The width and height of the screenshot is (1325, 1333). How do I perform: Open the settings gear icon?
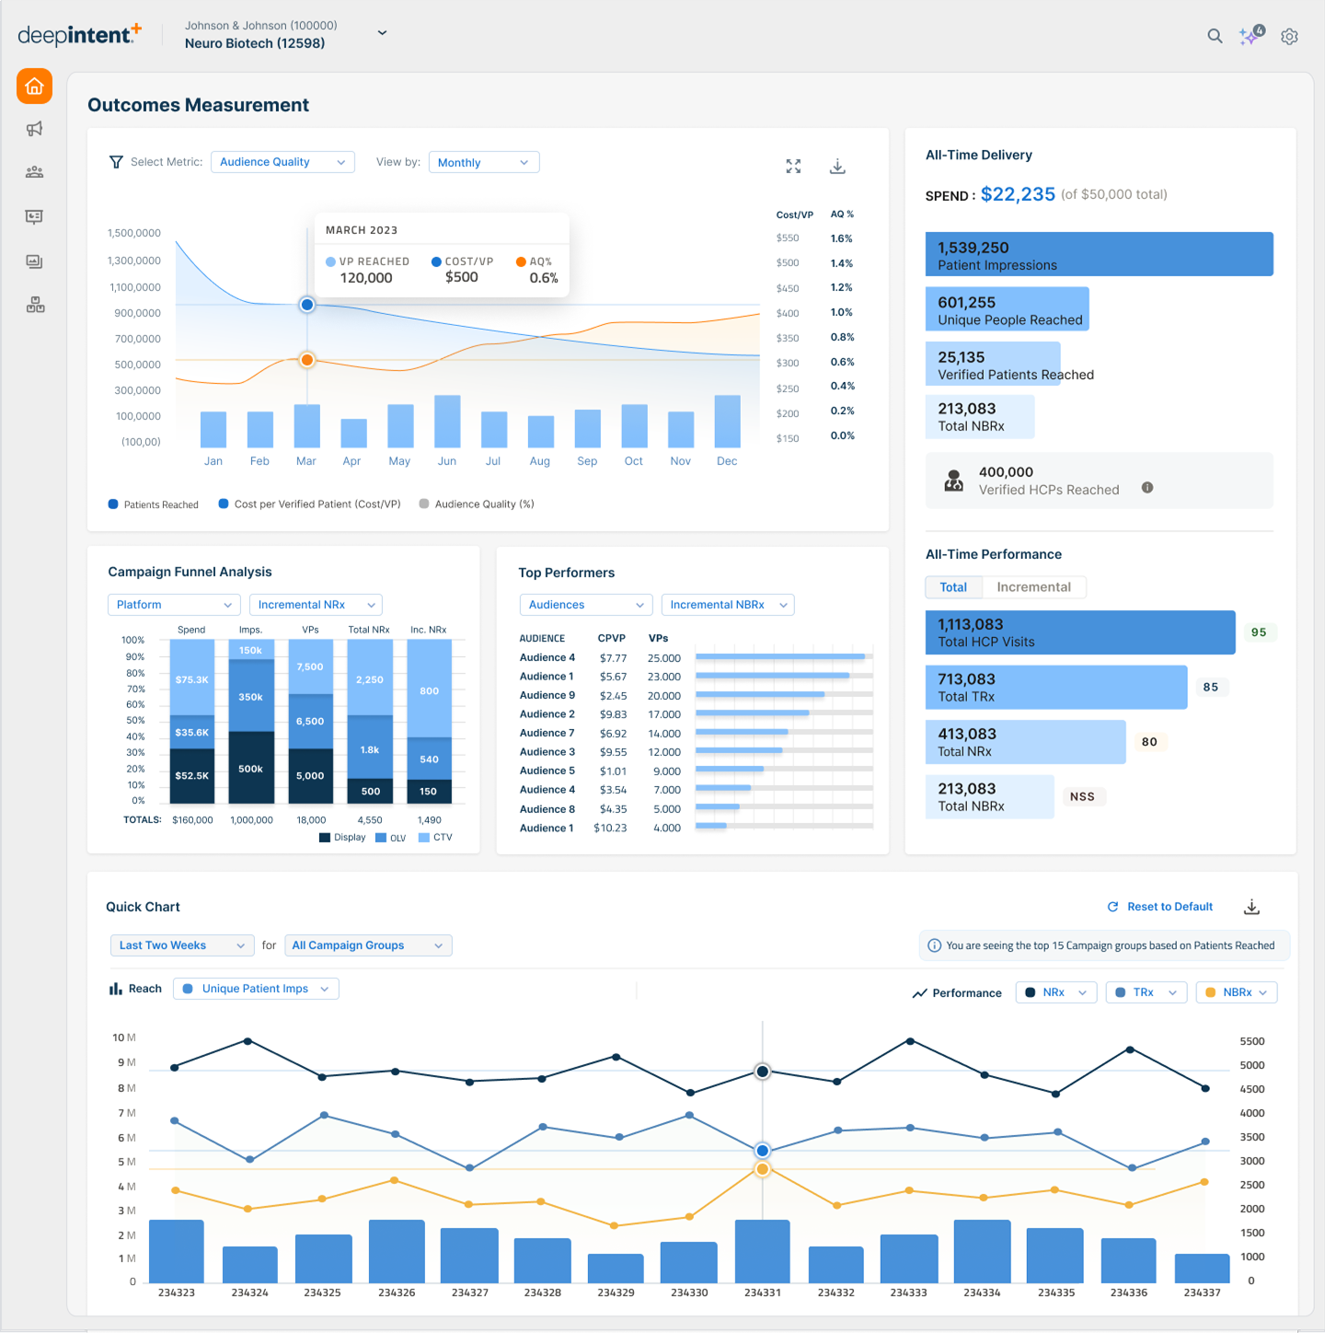click(1289, 37)
